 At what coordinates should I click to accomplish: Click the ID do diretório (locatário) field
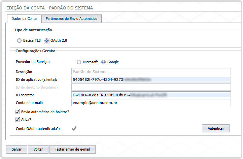pos(151,87)
